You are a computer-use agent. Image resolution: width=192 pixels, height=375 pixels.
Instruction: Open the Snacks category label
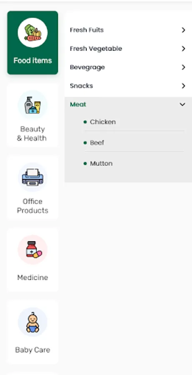pyautogui.click(x=81, y=86)
